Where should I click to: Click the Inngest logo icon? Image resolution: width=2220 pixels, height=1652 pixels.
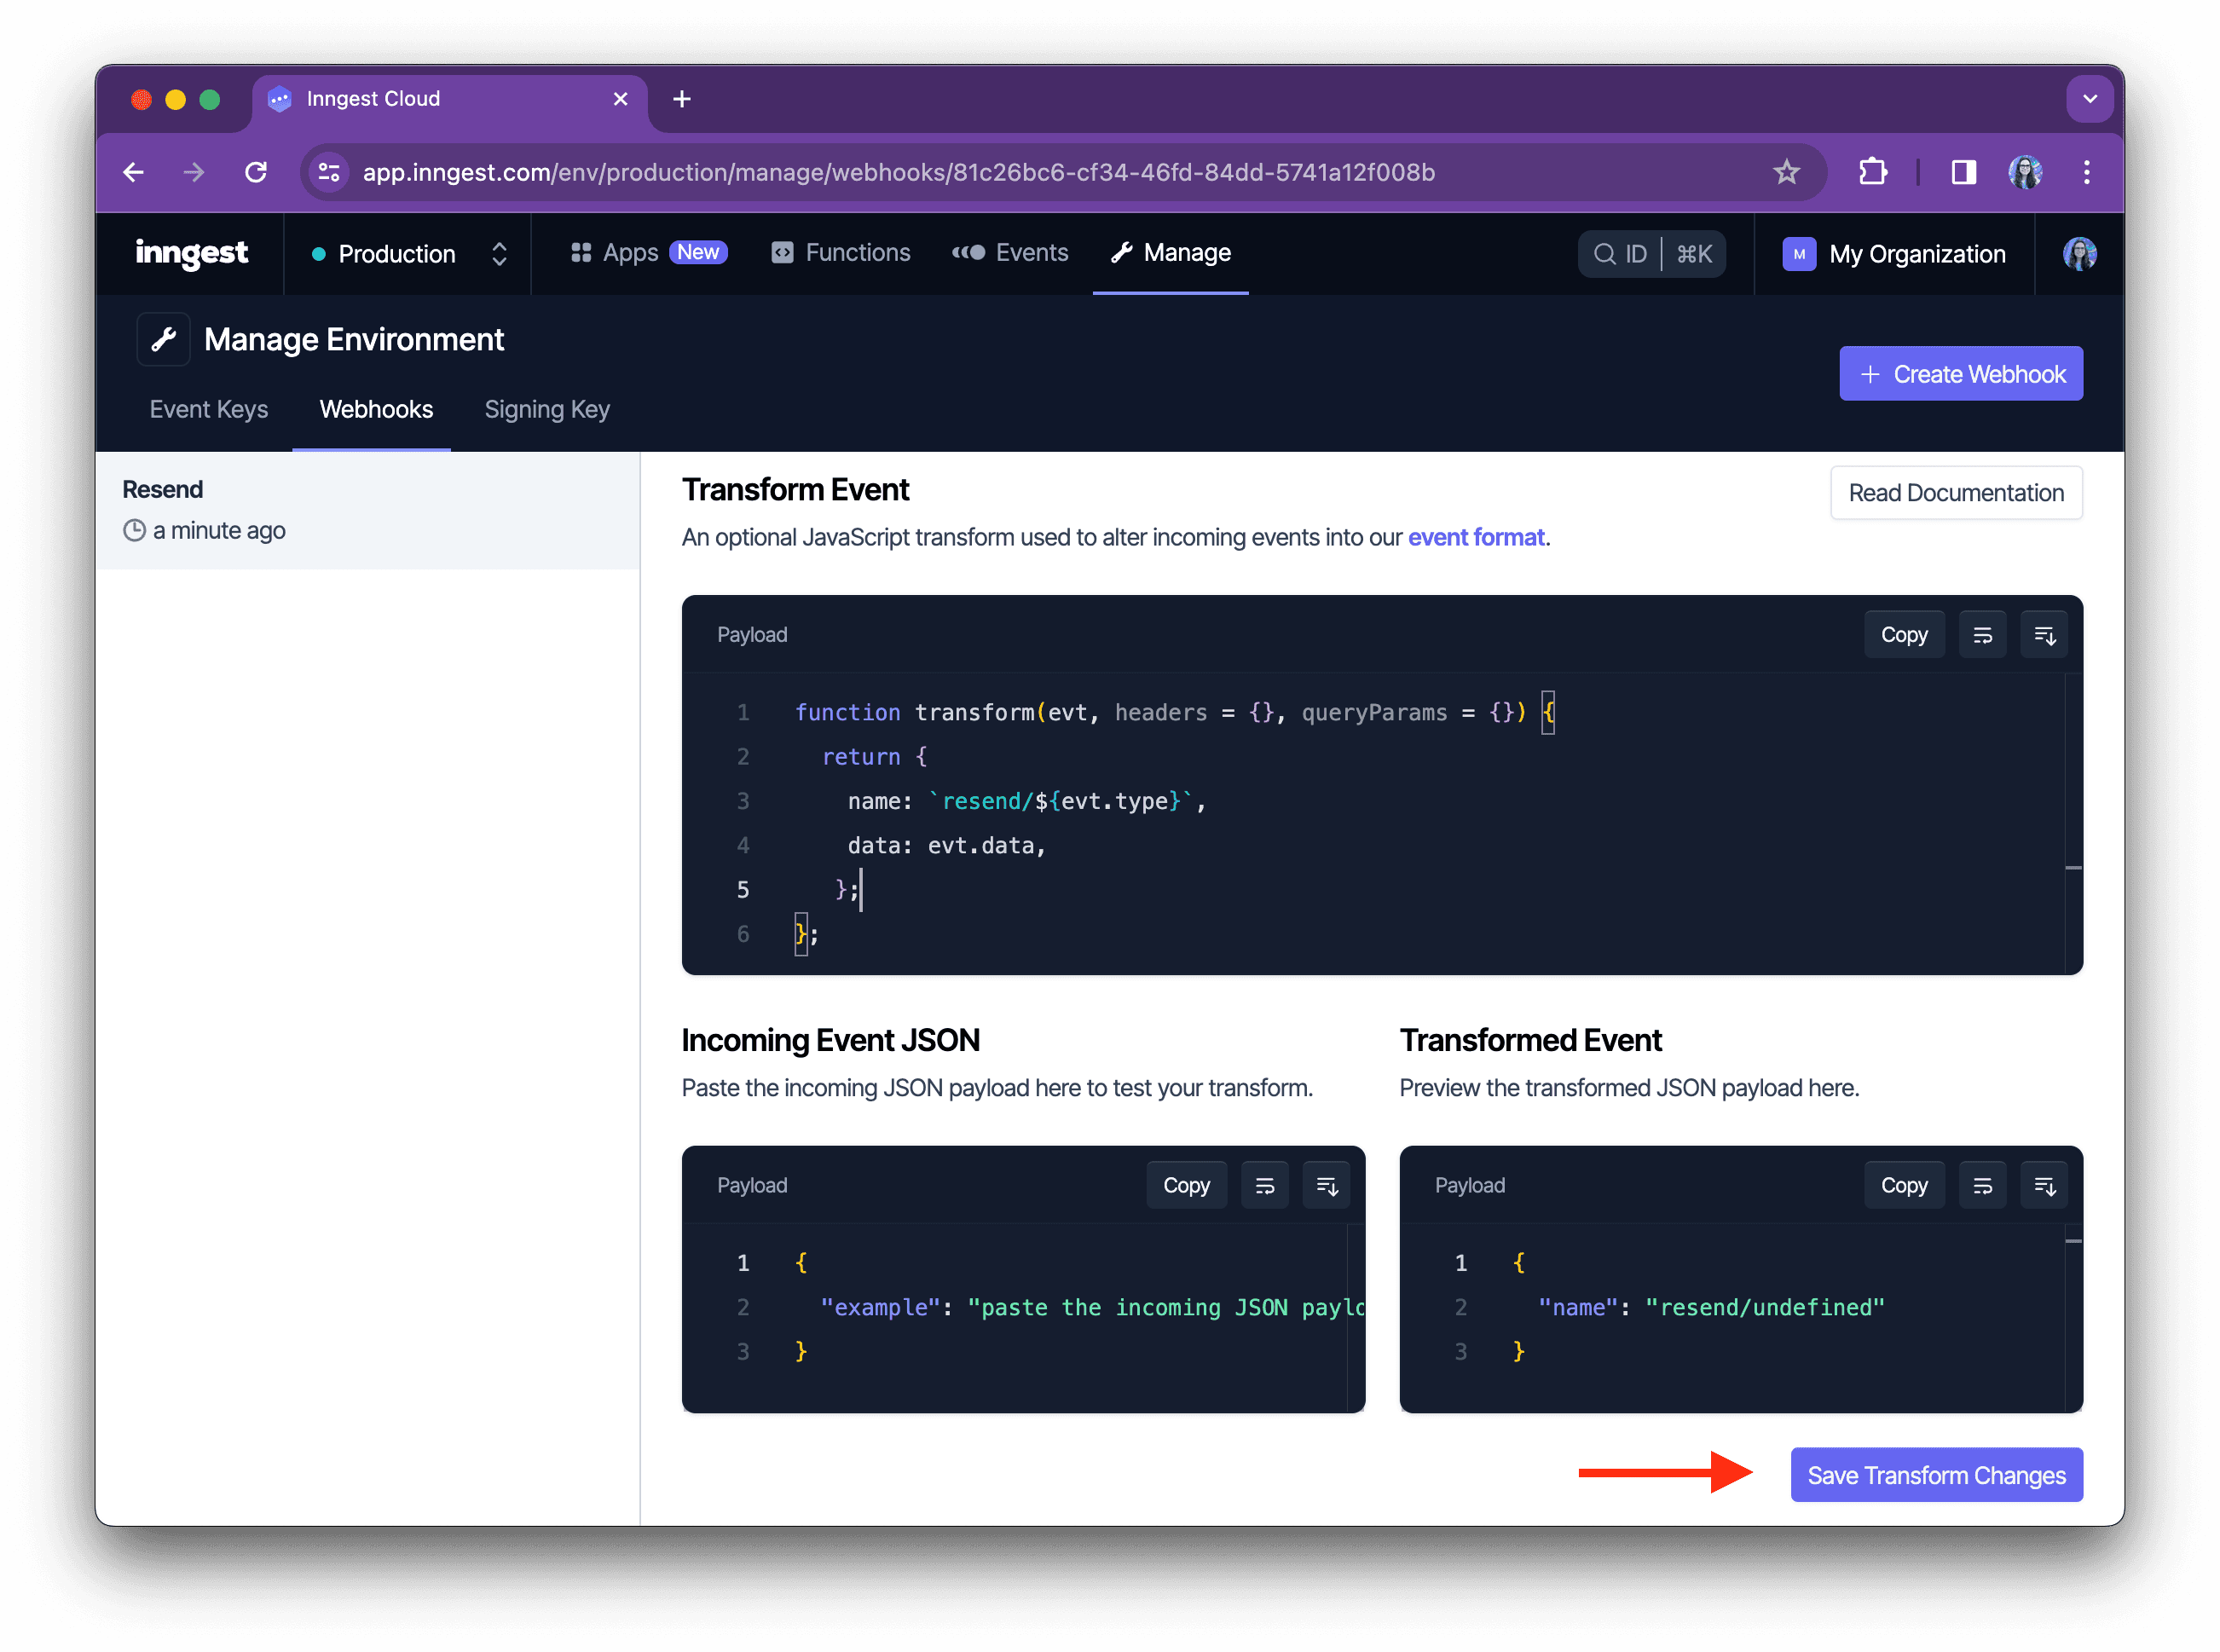pos(191,251)
